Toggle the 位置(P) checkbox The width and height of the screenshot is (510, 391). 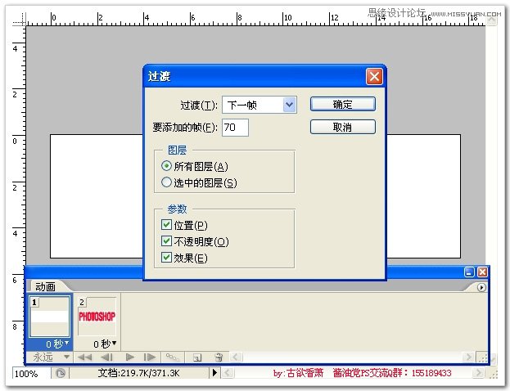click(166, 225)
